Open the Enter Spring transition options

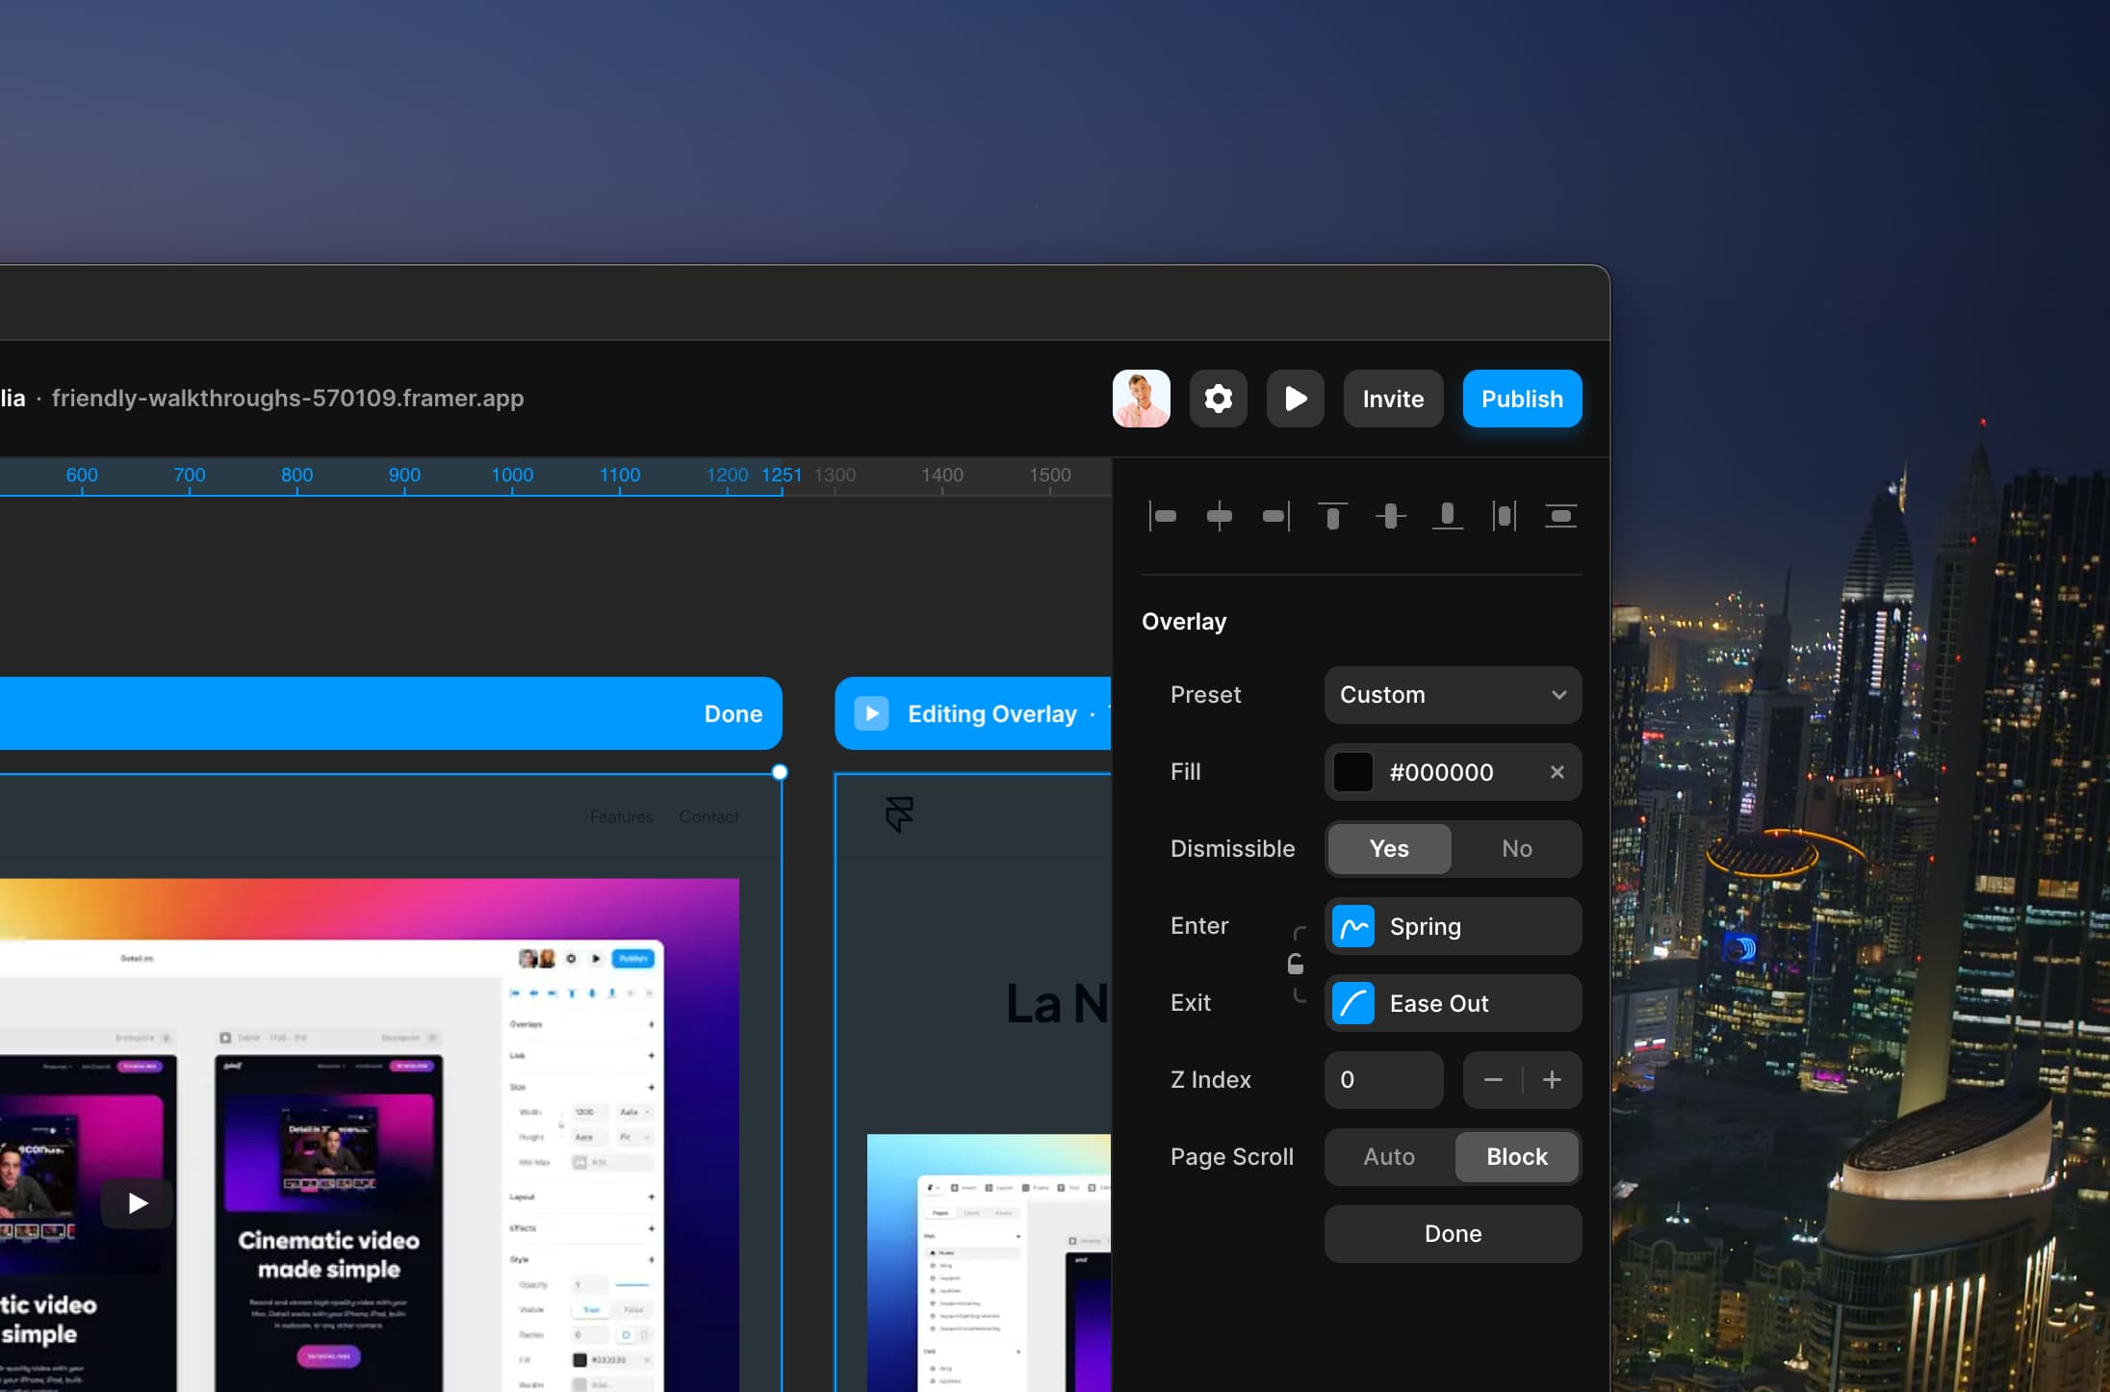click(1453, 926)
